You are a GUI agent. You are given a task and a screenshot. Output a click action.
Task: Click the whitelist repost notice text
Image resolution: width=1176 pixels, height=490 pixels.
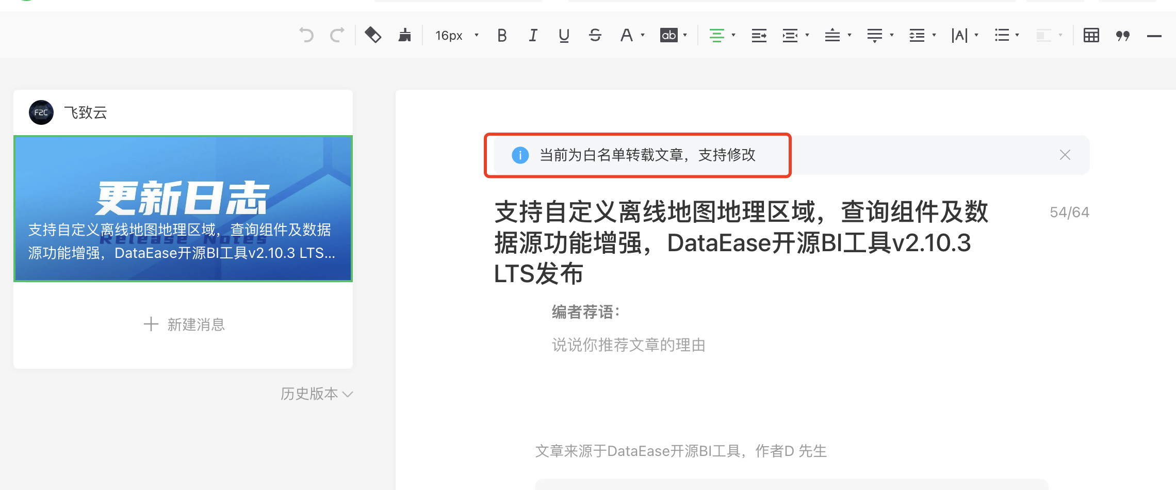[648, 155]
